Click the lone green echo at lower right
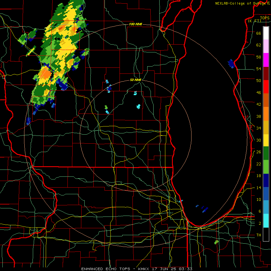 (216, 242)
